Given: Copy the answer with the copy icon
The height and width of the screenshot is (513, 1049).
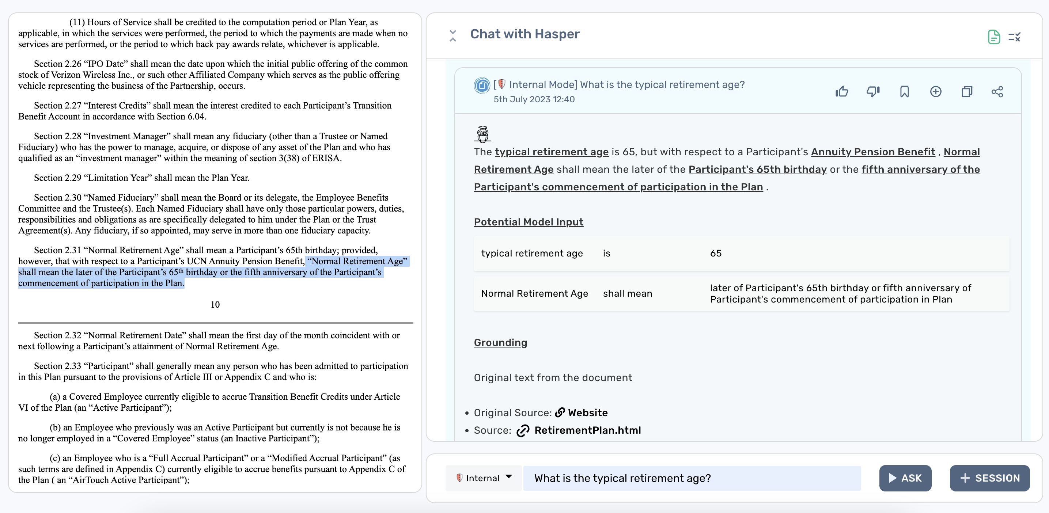Looking at the screenshot, I should coord(966,92).
